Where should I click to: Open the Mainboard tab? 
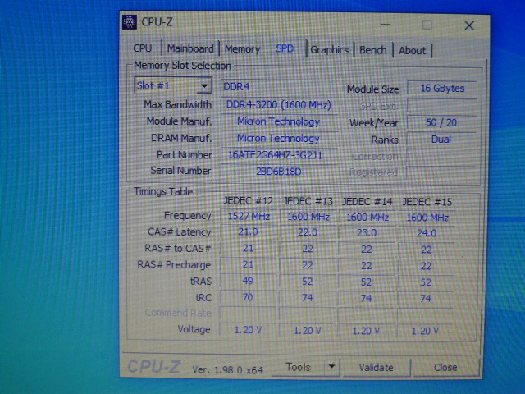click(190, 49)
